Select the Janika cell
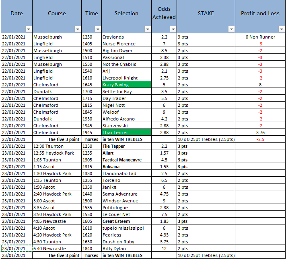The width and height of the screenshot is (286, 259). (126, 187)
